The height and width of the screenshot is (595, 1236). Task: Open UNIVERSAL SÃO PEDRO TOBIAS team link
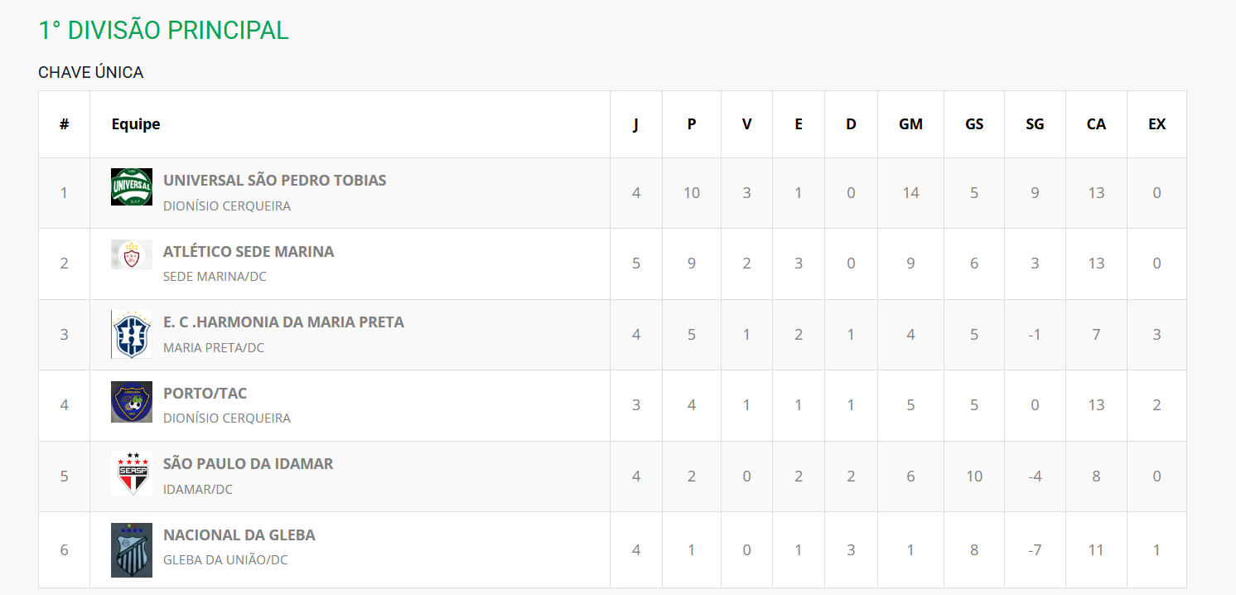(x=274, y=181)
